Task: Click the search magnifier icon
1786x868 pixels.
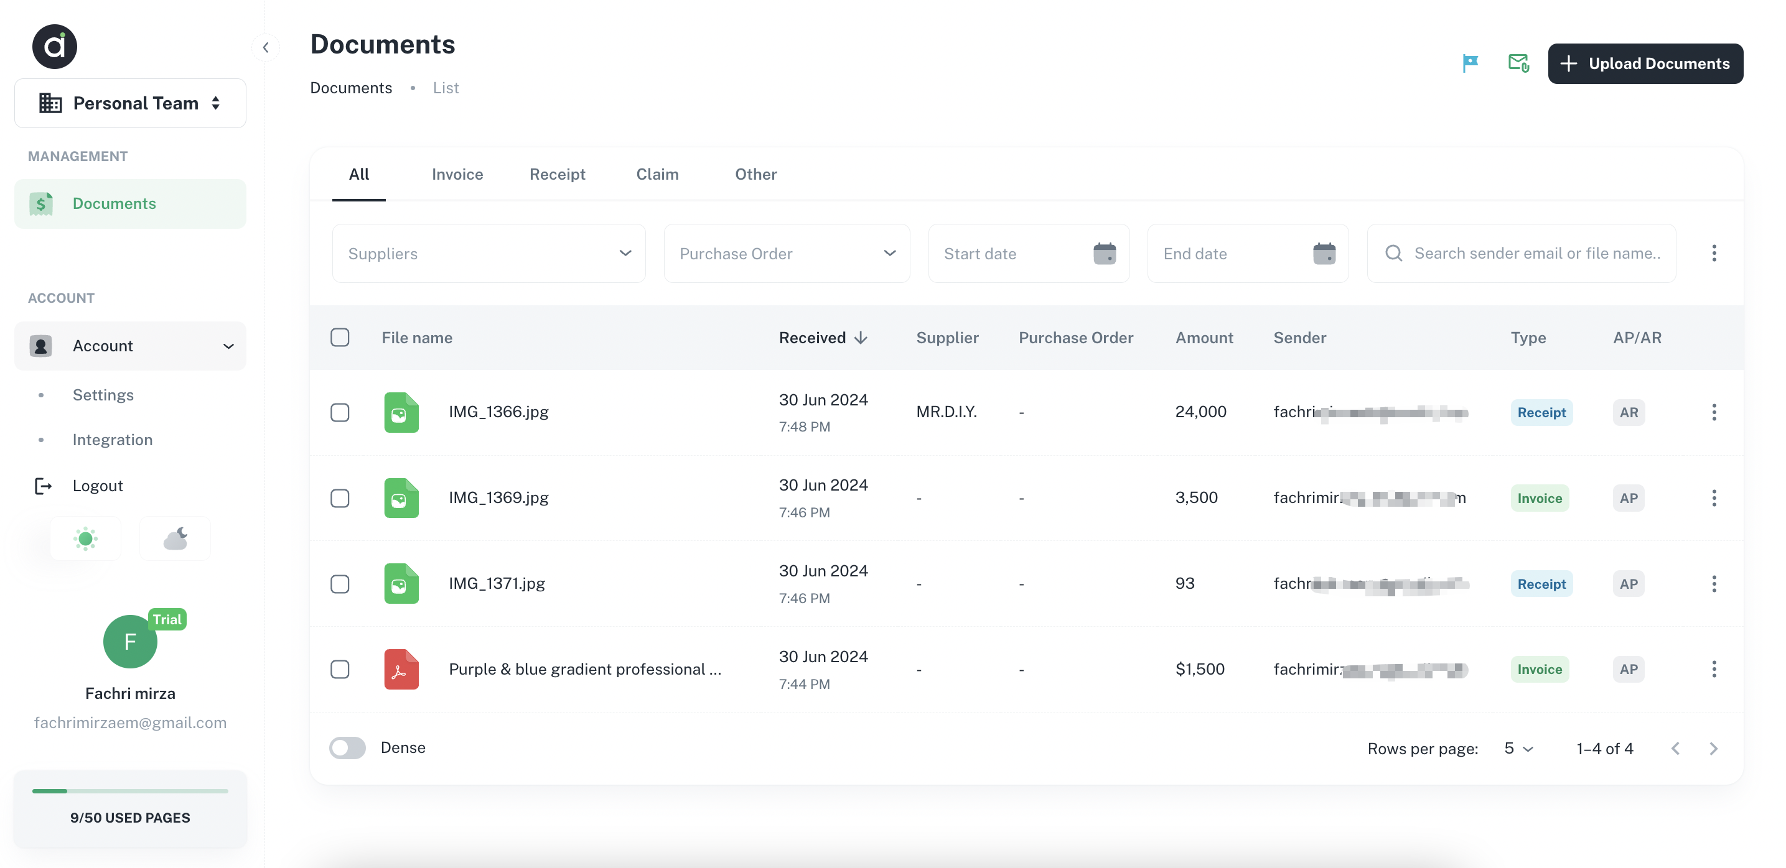Action: [1393, 253]
